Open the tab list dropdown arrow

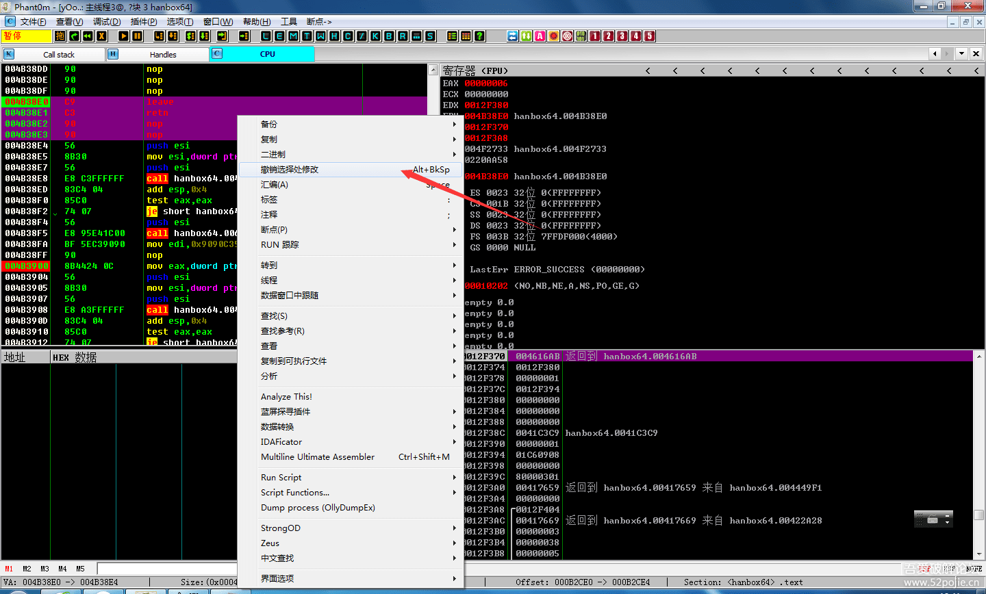pos(961,53)
